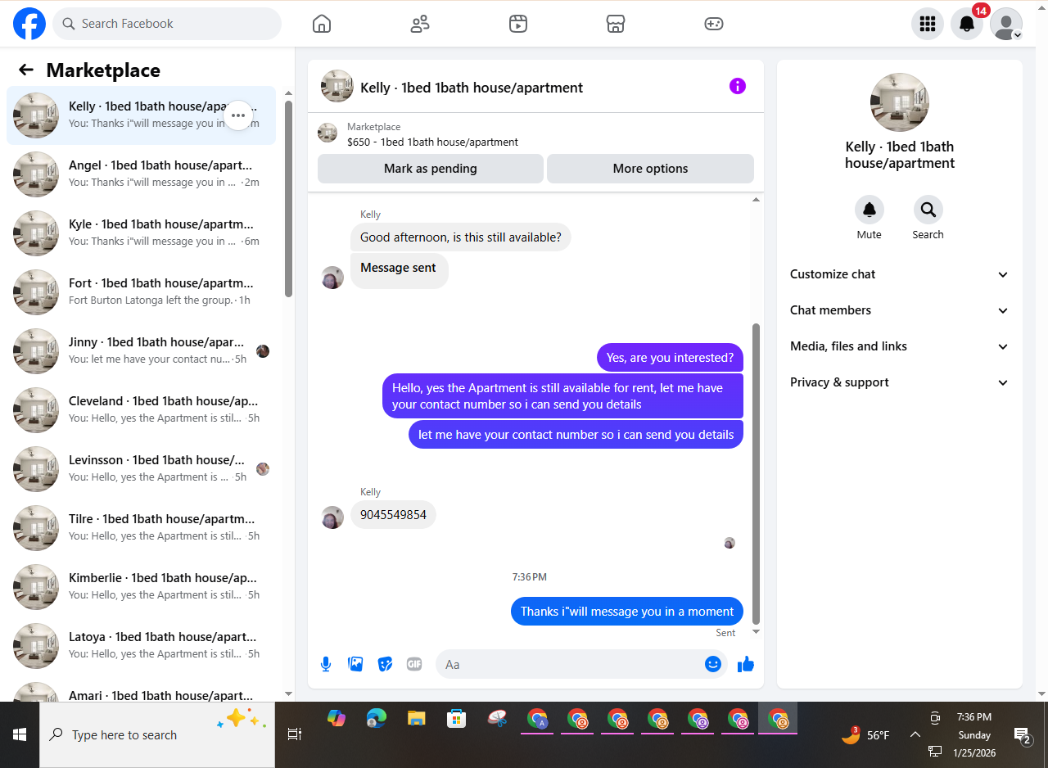Viewport: 1048px width, 768px height.
Task: Click the "Yes, are you interested?" message
Action: coord(670,358)
